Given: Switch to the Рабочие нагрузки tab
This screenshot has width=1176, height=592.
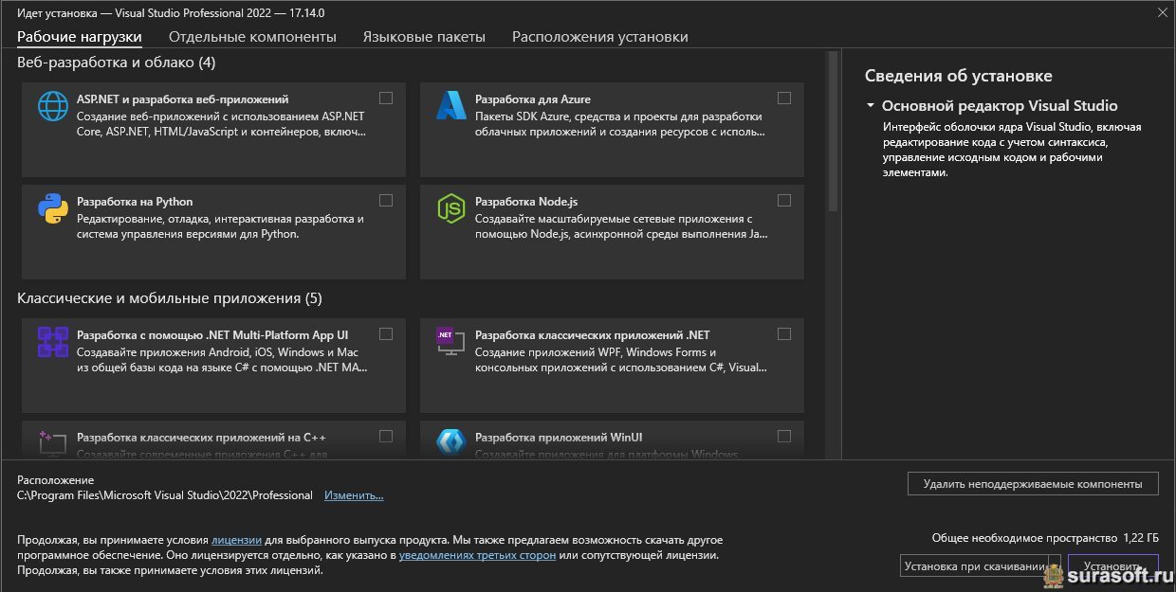Looking at the screenshot, I should tap(80, 37).
